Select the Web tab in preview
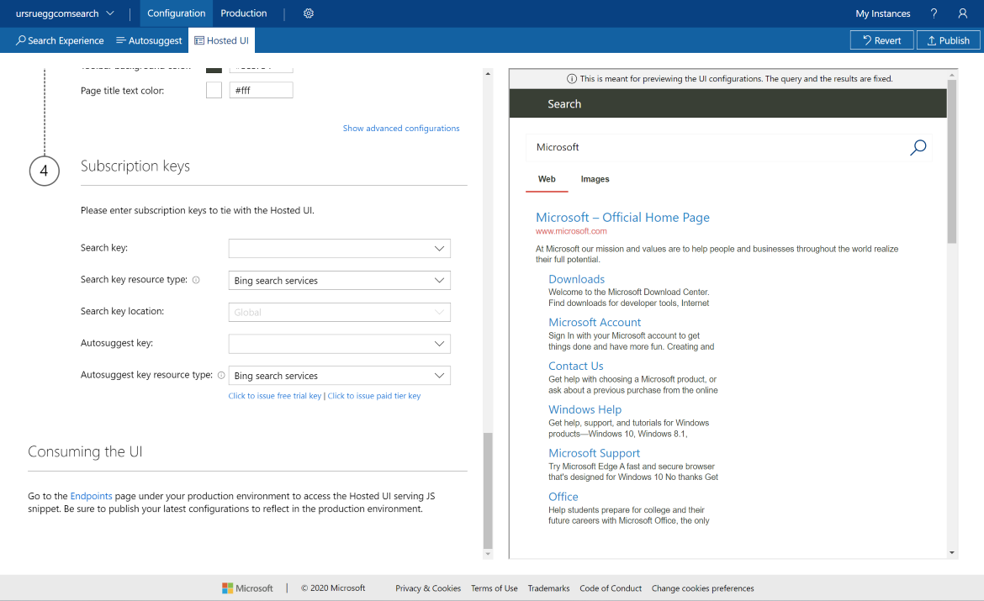 pos(547,179)
